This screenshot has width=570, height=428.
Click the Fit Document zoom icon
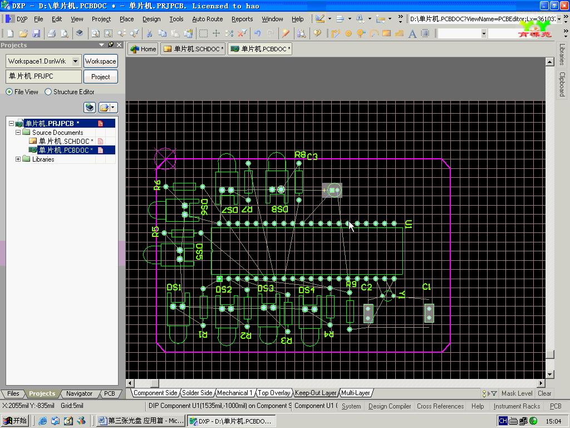96,33
